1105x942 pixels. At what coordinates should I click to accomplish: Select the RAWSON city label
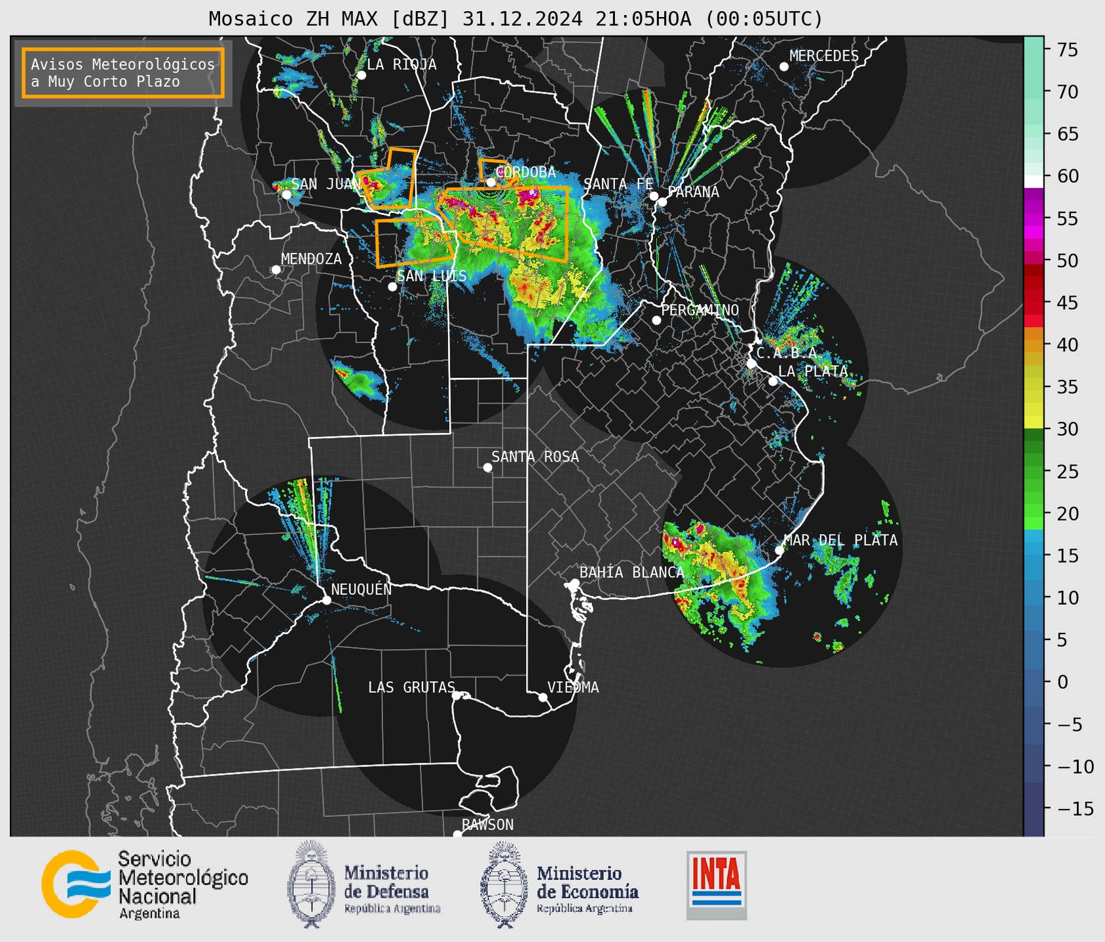tap(487, 825)
